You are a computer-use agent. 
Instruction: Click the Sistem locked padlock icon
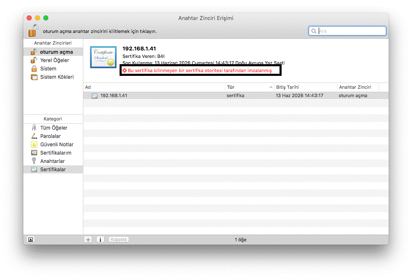34,69
